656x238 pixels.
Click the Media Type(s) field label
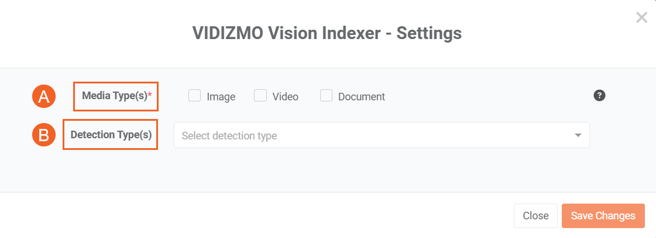(x=115, y=96)
